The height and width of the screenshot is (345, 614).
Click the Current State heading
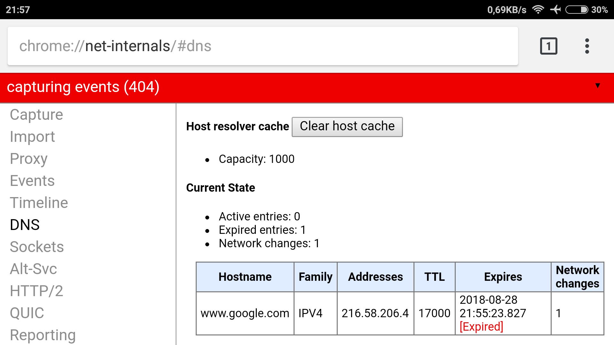[221, 188]
